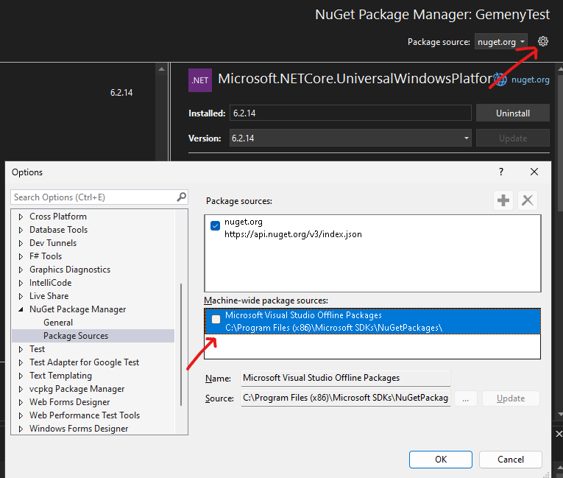563x478 pixels.
Task: Click the browse ellipsis button beside Source
Action: click(x=465, y=398)
